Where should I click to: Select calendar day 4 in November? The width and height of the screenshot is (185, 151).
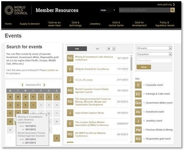10,105
